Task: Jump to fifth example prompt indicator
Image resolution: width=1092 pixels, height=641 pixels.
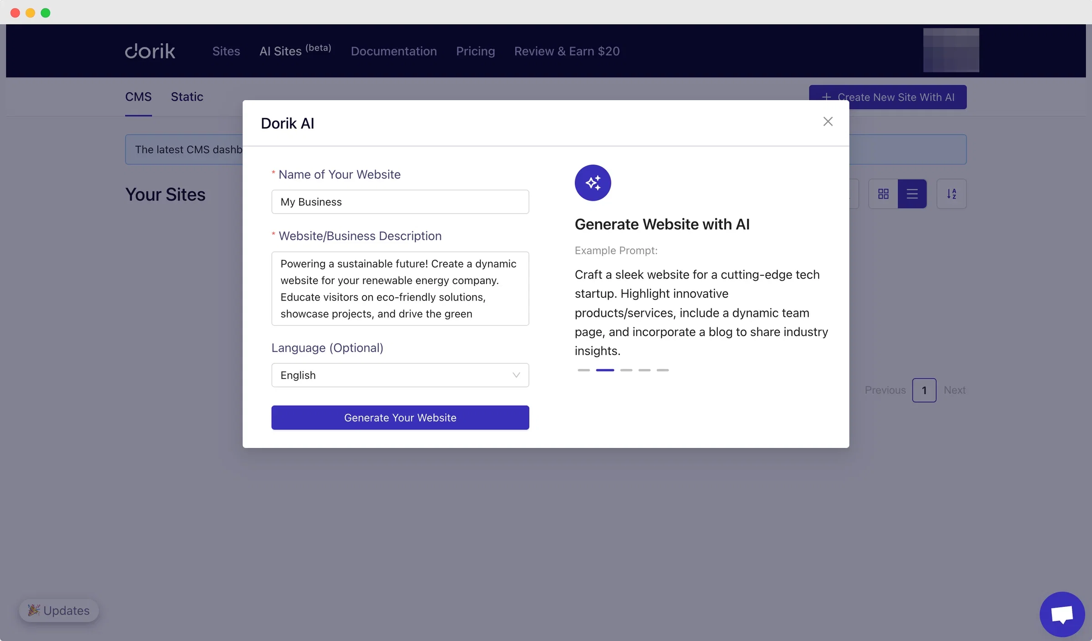Action: click(x=663, y=370)
